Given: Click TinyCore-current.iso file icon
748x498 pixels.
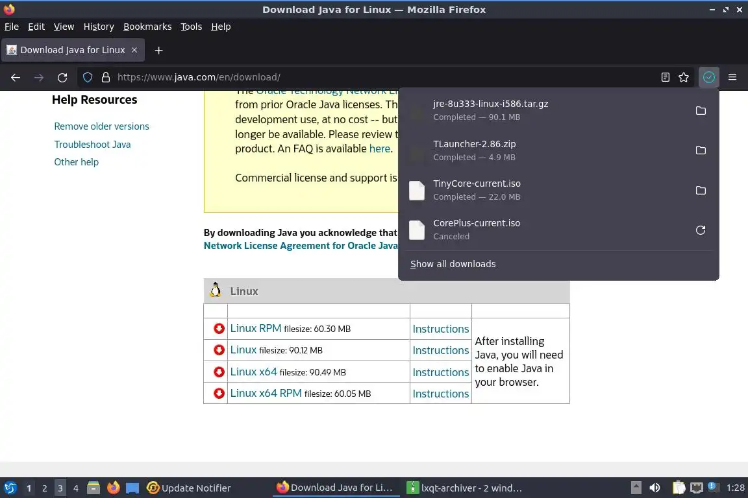Looking at the screenshot, I should [x=416, y=190].
